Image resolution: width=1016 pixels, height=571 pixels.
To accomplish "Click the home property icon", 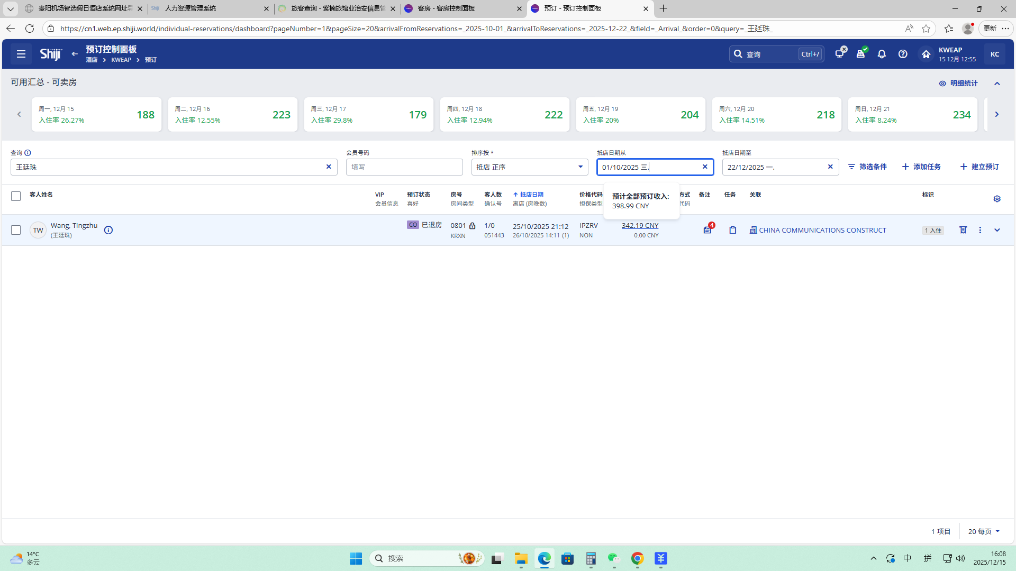I will [x=926, y=54].
